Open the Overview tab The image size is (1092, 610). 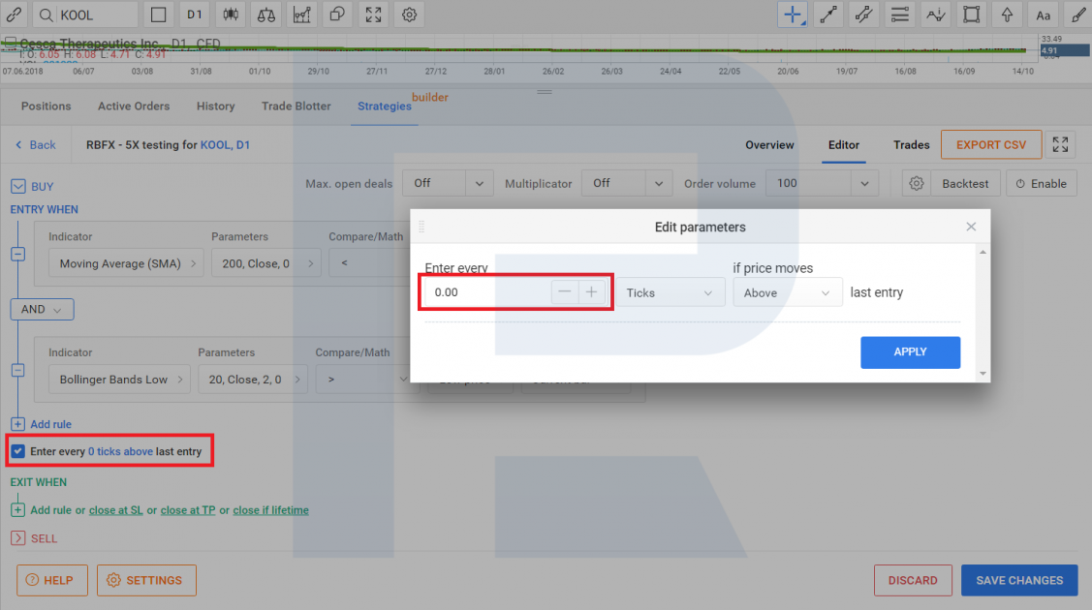click(769, 145)
